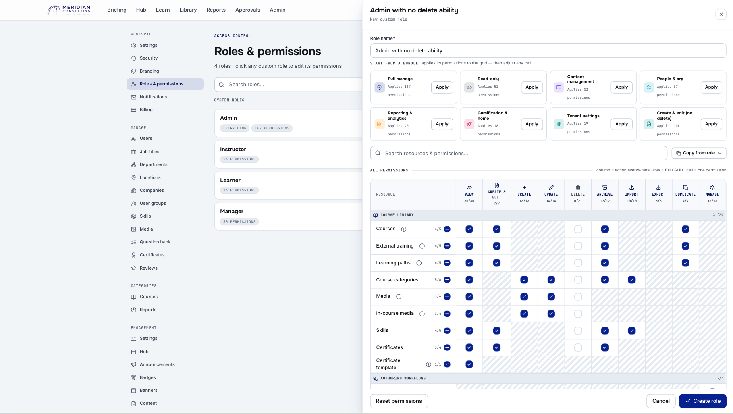Click the Create role button
The width and height of the screenshot is (733, 414).
coord(703,401)
